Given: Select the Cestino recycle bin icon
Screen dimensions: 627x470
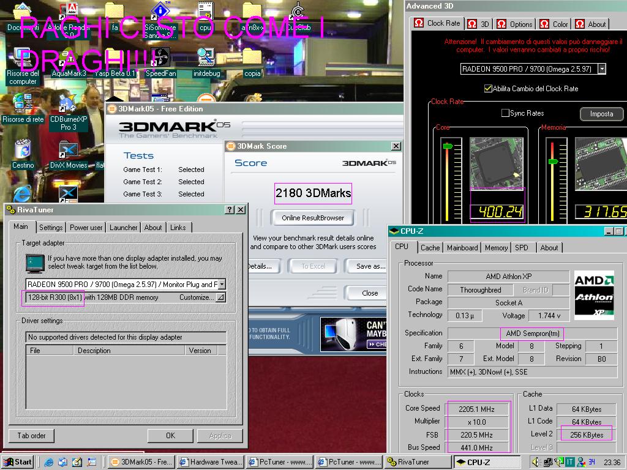Looking at the screenshot, I should pyautogui.click(x=23, y=154).
